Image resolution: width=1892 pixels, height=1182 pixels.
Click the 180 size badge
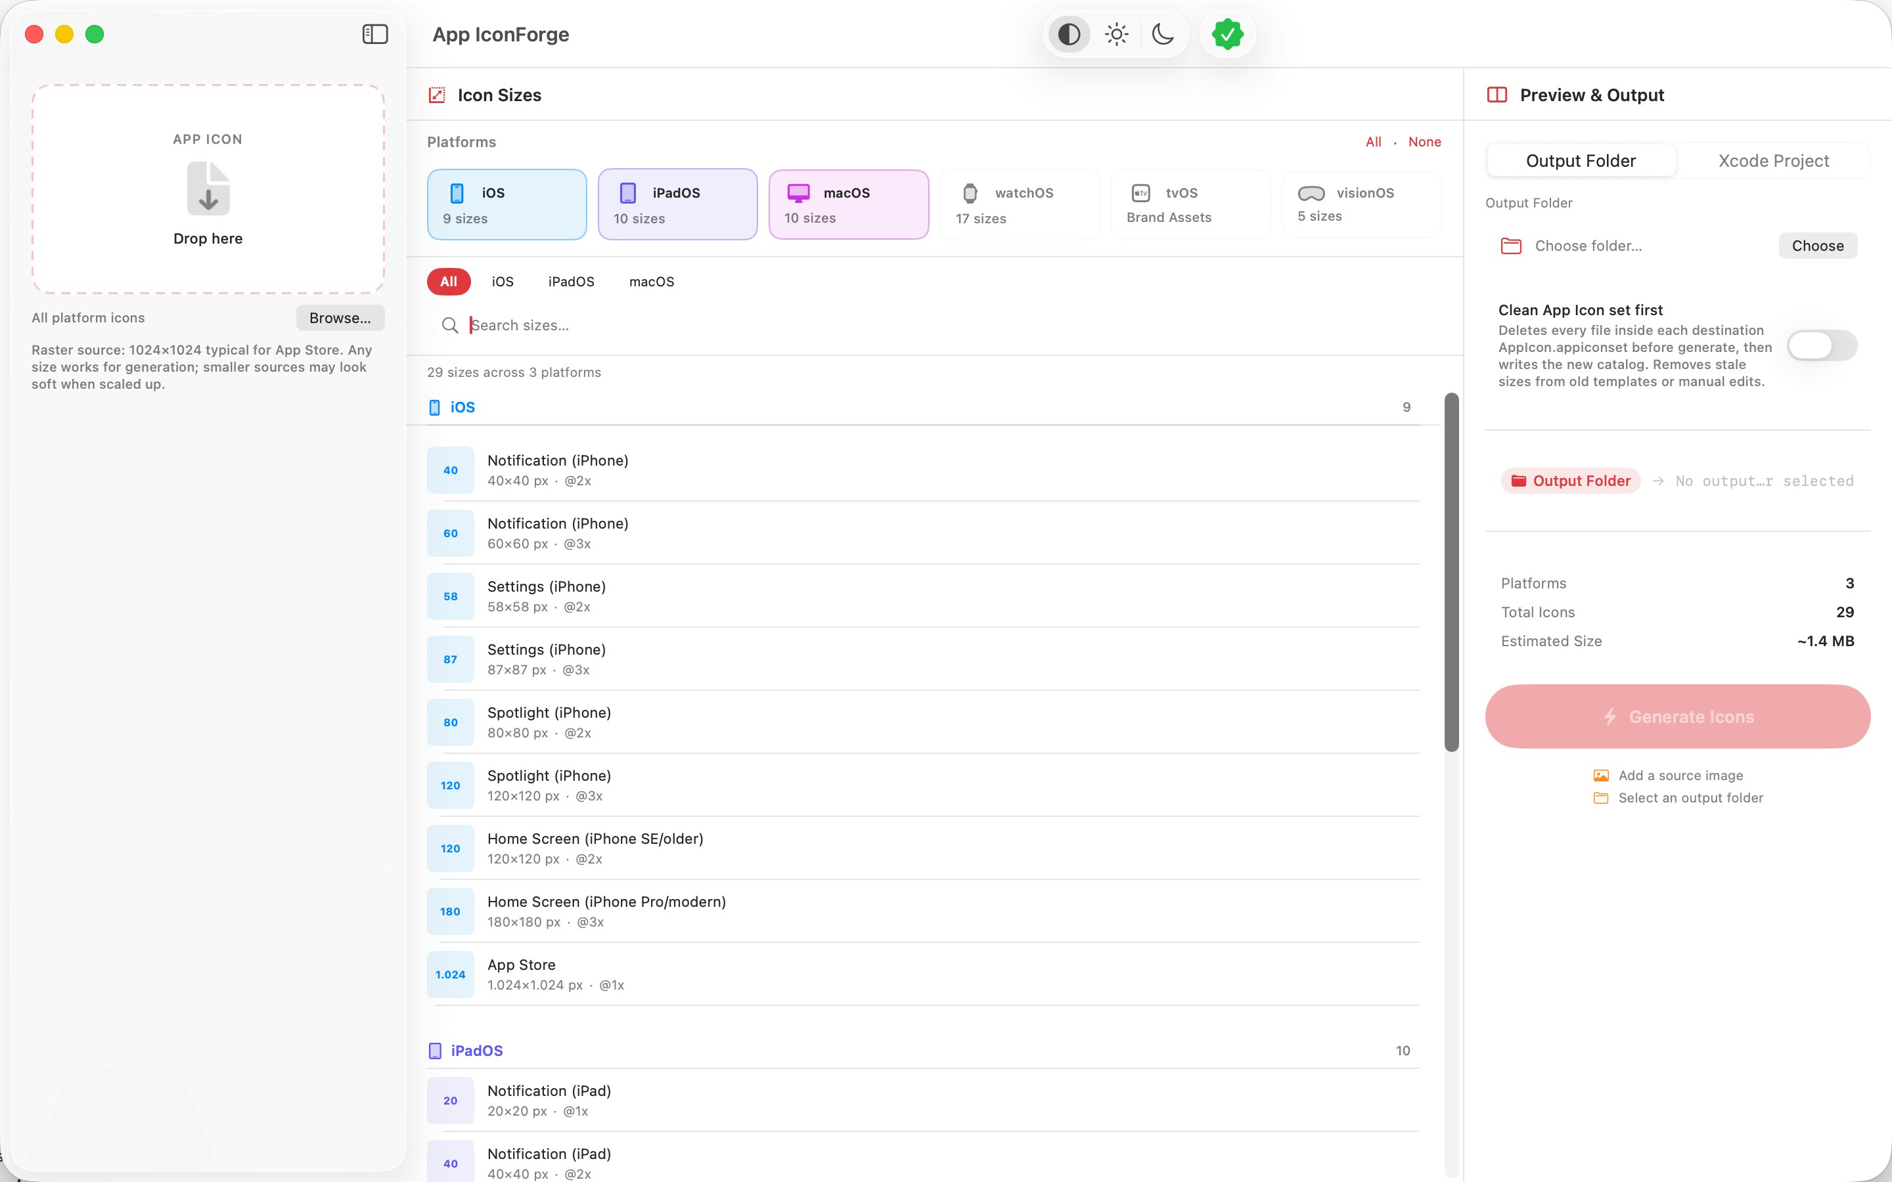tap(450, 911)
